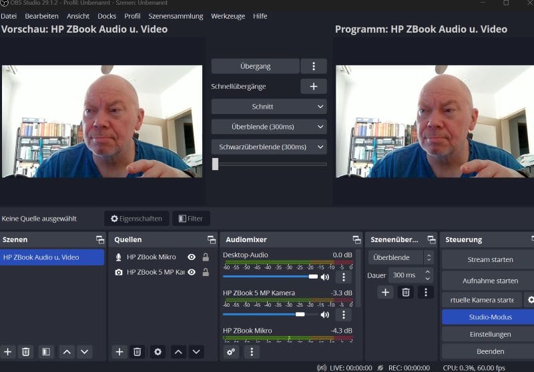Open the Szenensammlung menu
The image size is (534, 372).
pyautogui.click(x=176, y=16)
